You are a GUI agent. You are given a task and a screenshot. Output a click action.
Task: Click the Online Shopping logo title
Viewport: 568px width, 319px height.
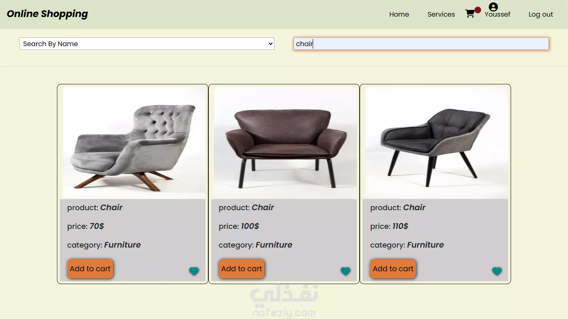[x=47, y=14]
